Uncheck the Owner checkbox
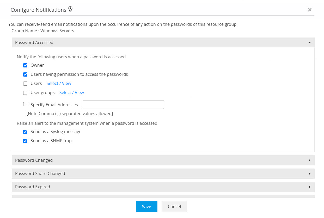Screen dimensions: 324x218 tap(25, 65)
